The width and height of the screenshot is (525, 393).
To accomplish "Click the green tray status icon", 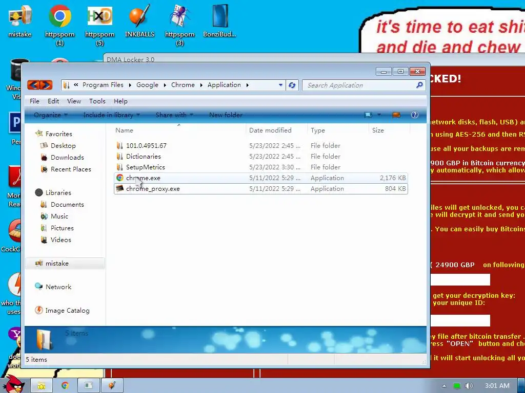I will tap(456, 386).
